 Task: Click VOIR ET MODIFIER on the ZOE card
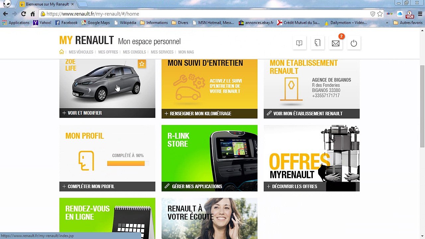point(107,113)
